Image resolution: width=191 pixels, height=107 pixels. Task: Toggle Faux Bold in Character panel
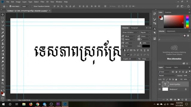(125, 50)
